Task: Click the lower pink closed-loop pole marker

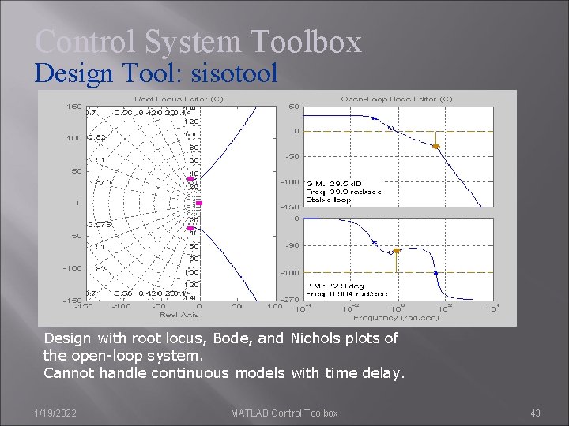Action: click(x=190, y=228)
